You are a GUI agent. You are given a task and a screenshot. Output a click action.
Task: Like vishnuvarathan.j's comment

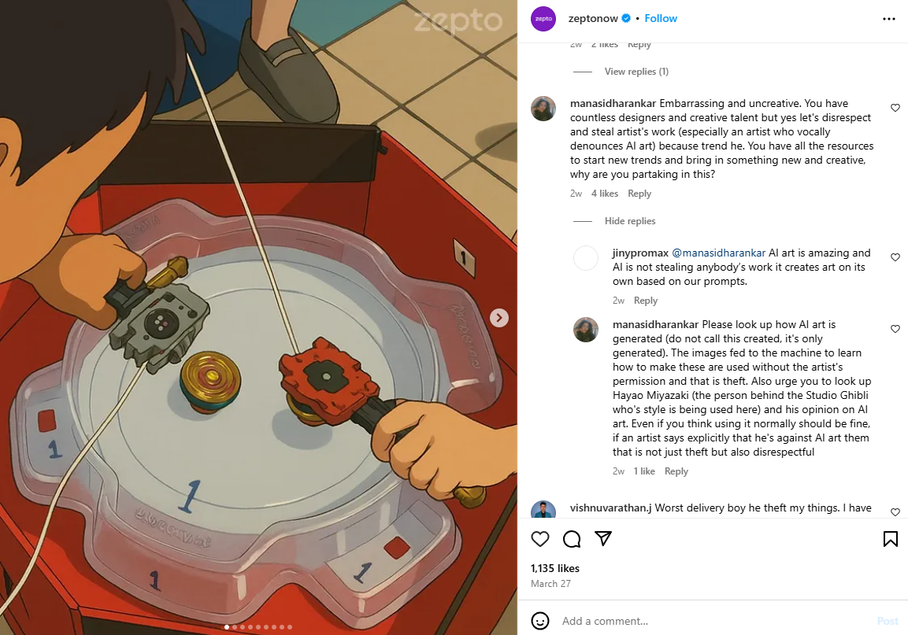tap(895, 512)
